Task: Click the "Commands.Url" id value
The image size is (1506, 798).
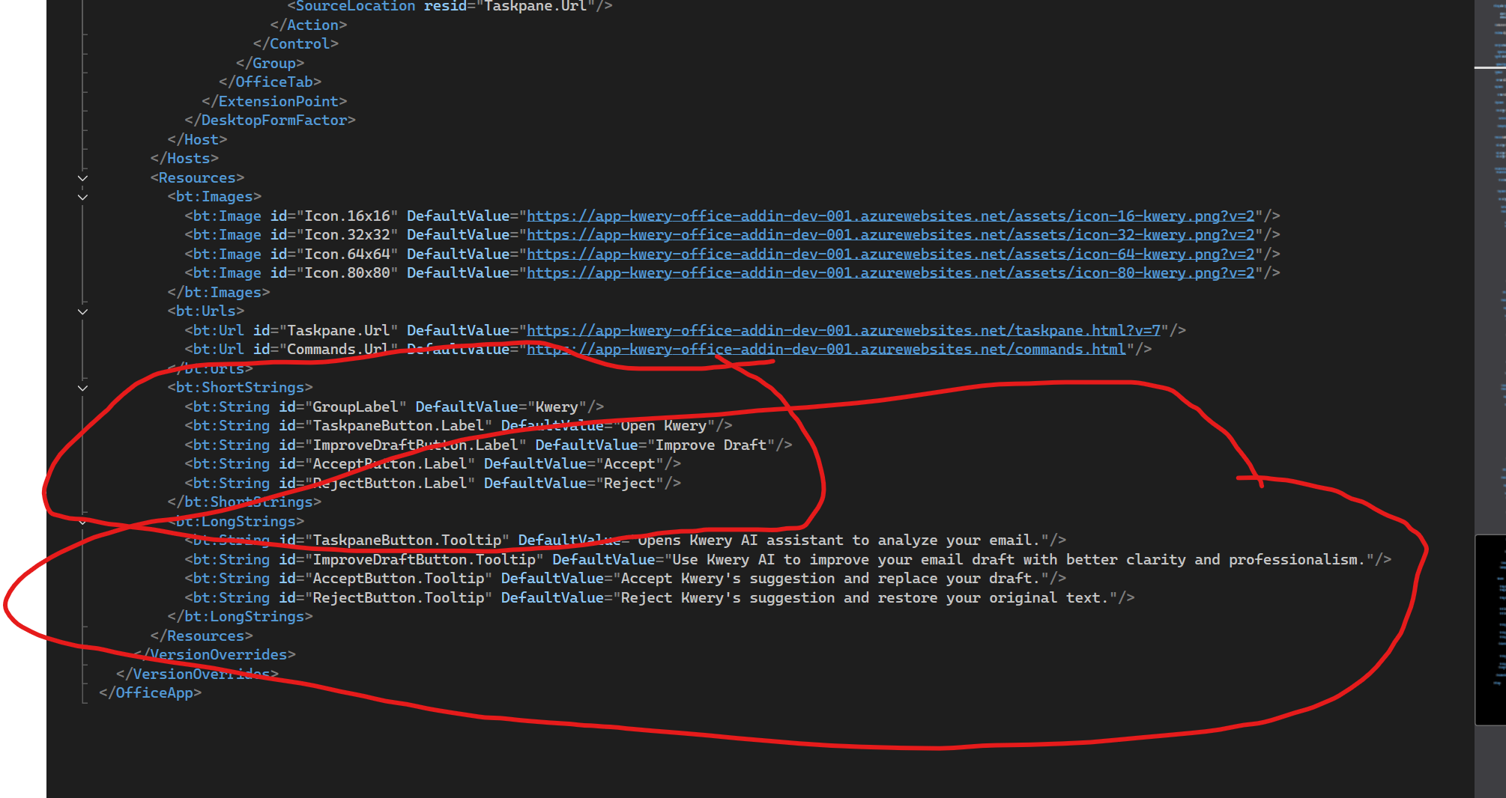Action: (338, 350)
